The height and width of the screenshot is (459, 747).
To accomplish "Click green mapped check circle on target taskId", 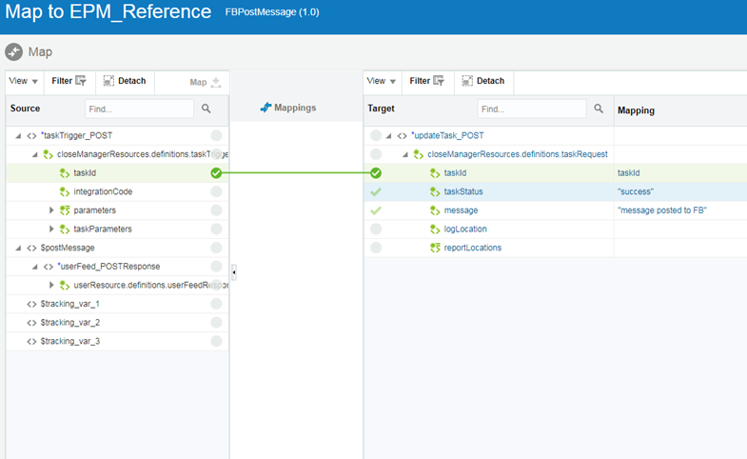I will tap(376, 173).
